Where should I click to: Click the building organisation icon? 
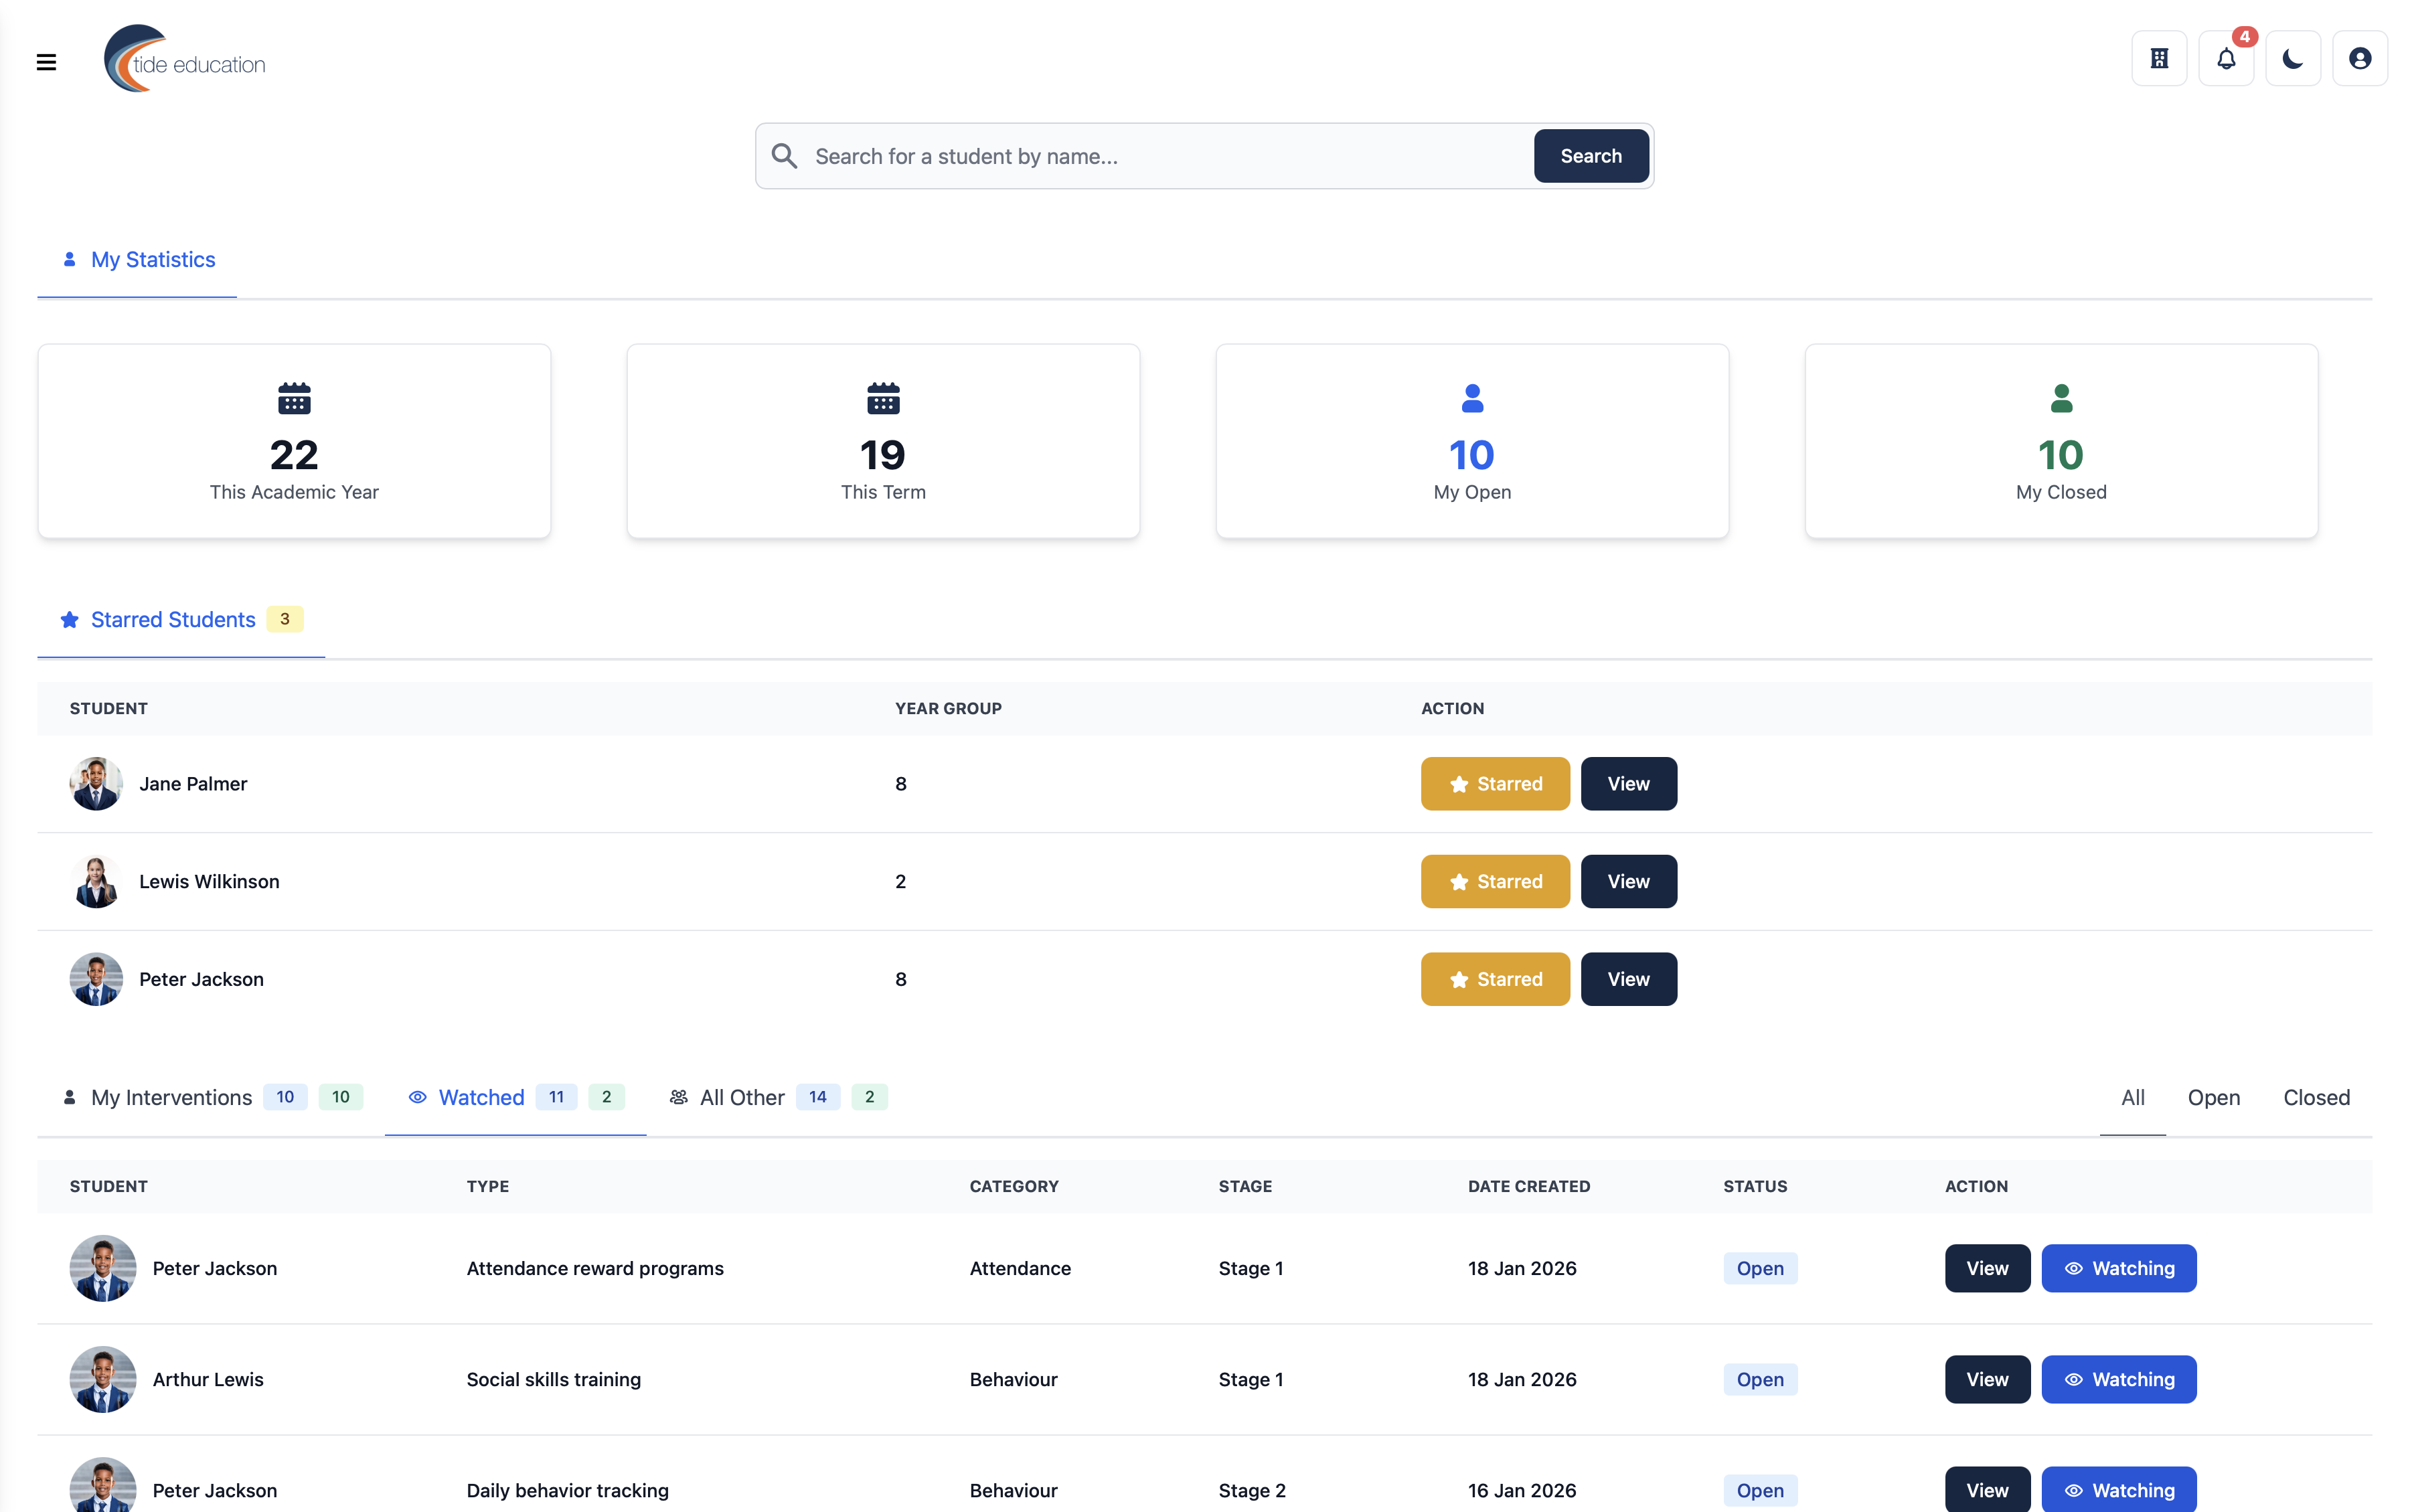click(2159, 59)
